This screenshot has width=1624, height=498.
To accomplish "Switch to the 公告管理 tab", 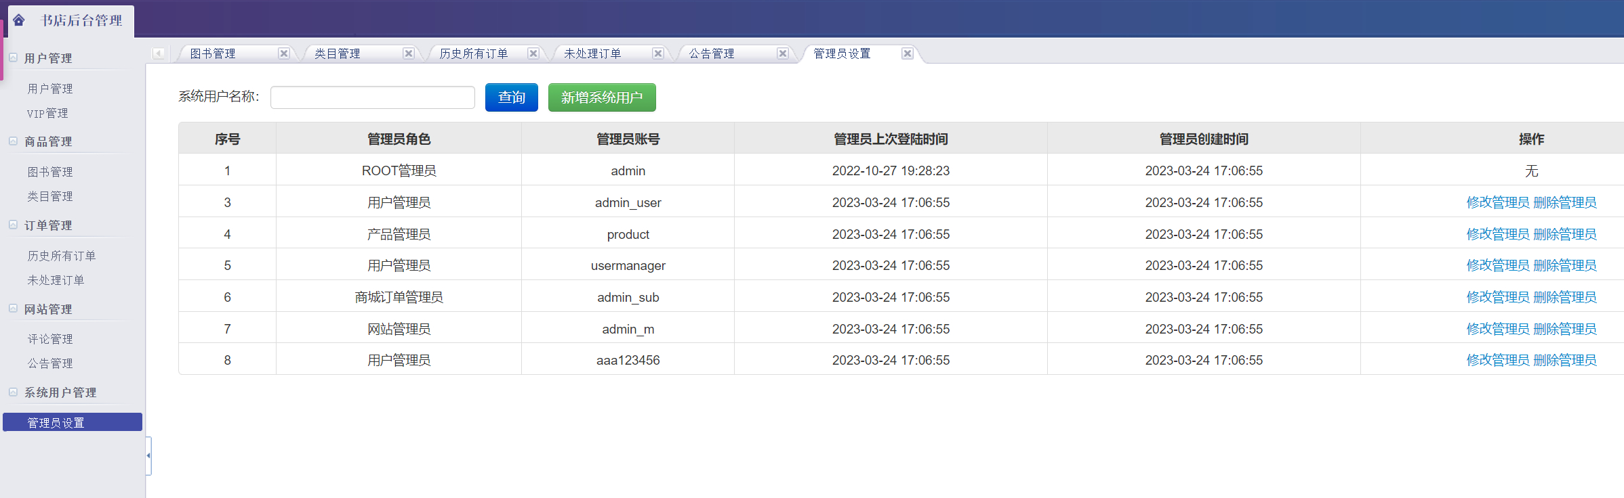I will click(x=712, y=53).
